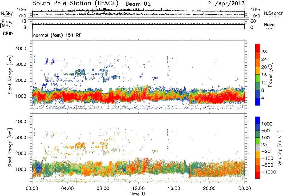The image size is (283, 196).
Task: Click the '16:00' time tick label
Action: pos(174,189)
